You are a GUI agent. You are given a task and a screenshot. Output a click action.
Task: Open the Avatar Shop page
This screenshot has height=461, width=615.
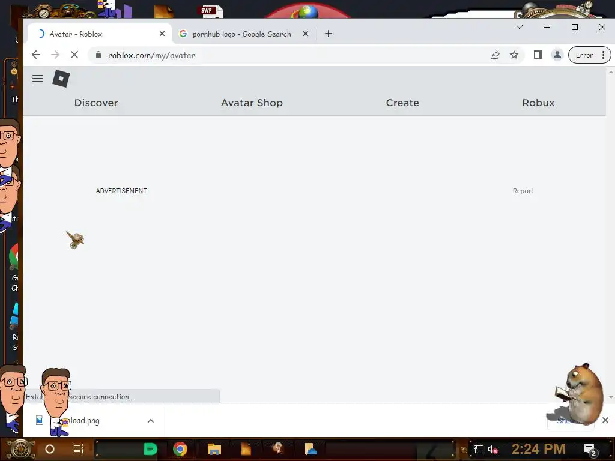point(252,103)
